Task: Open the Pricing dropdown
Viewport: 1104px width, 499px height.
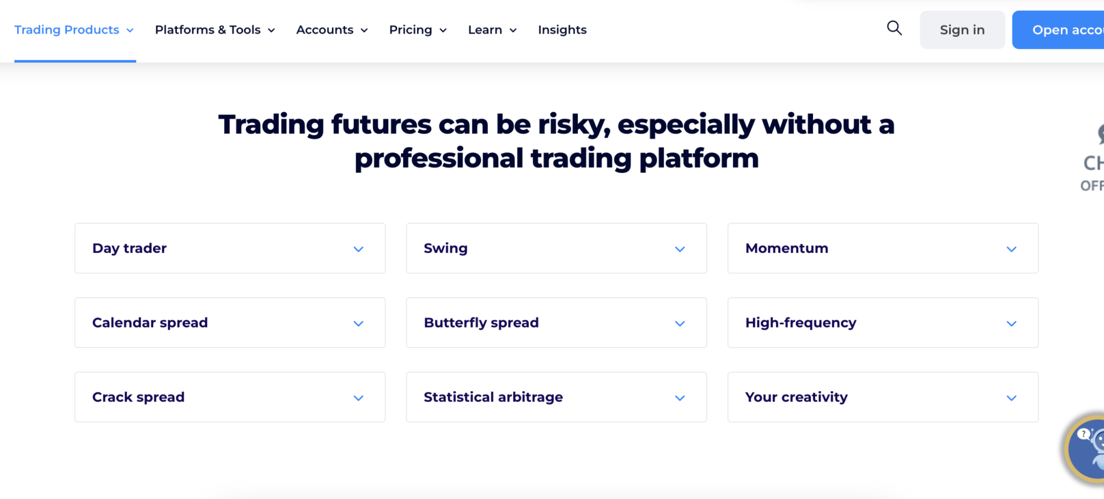Action: pyautogui.click(x=417, y=30)
